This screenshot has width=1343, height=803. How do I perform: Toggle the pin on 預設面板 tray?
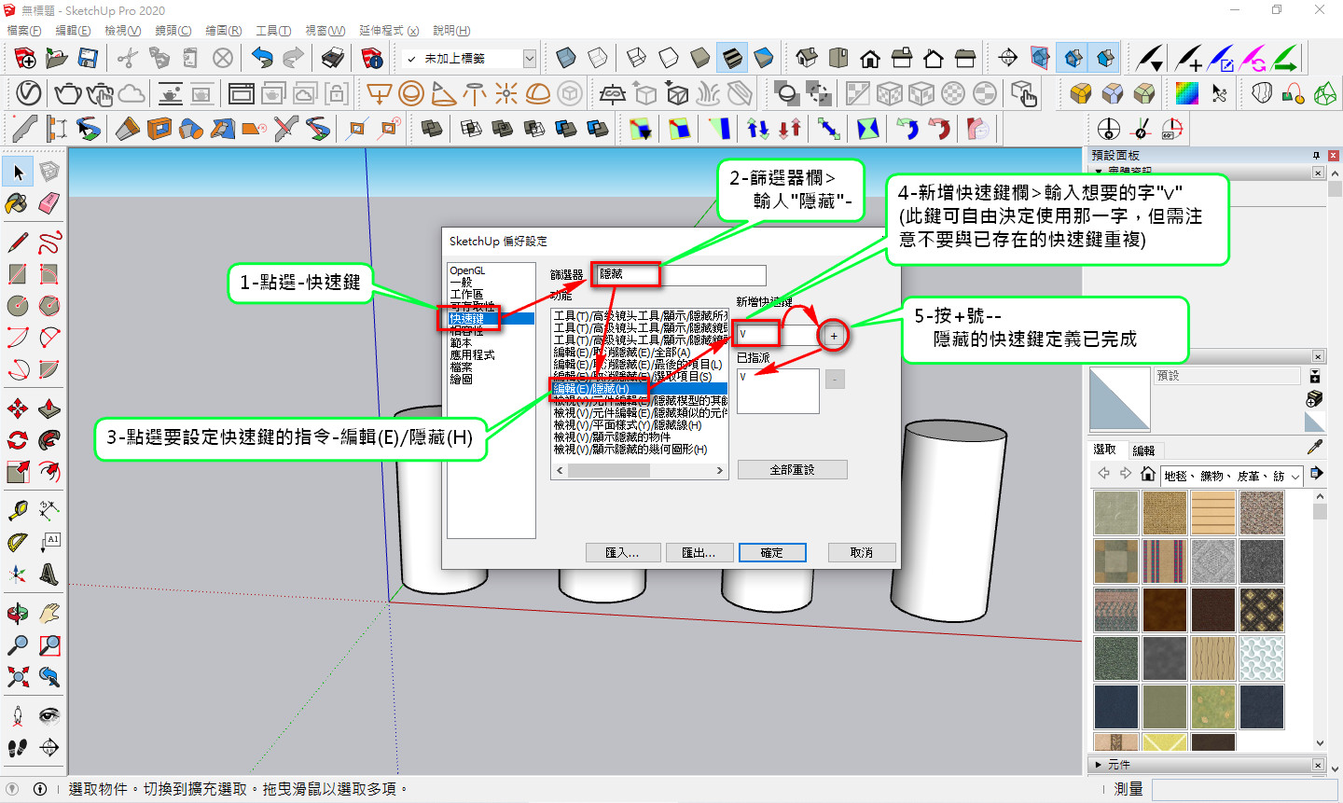(1317, 155)
